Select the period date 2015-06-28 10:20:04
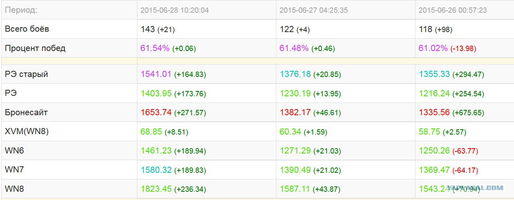Image resolution: width=514 pixels, height=200 pixels. 174,10
